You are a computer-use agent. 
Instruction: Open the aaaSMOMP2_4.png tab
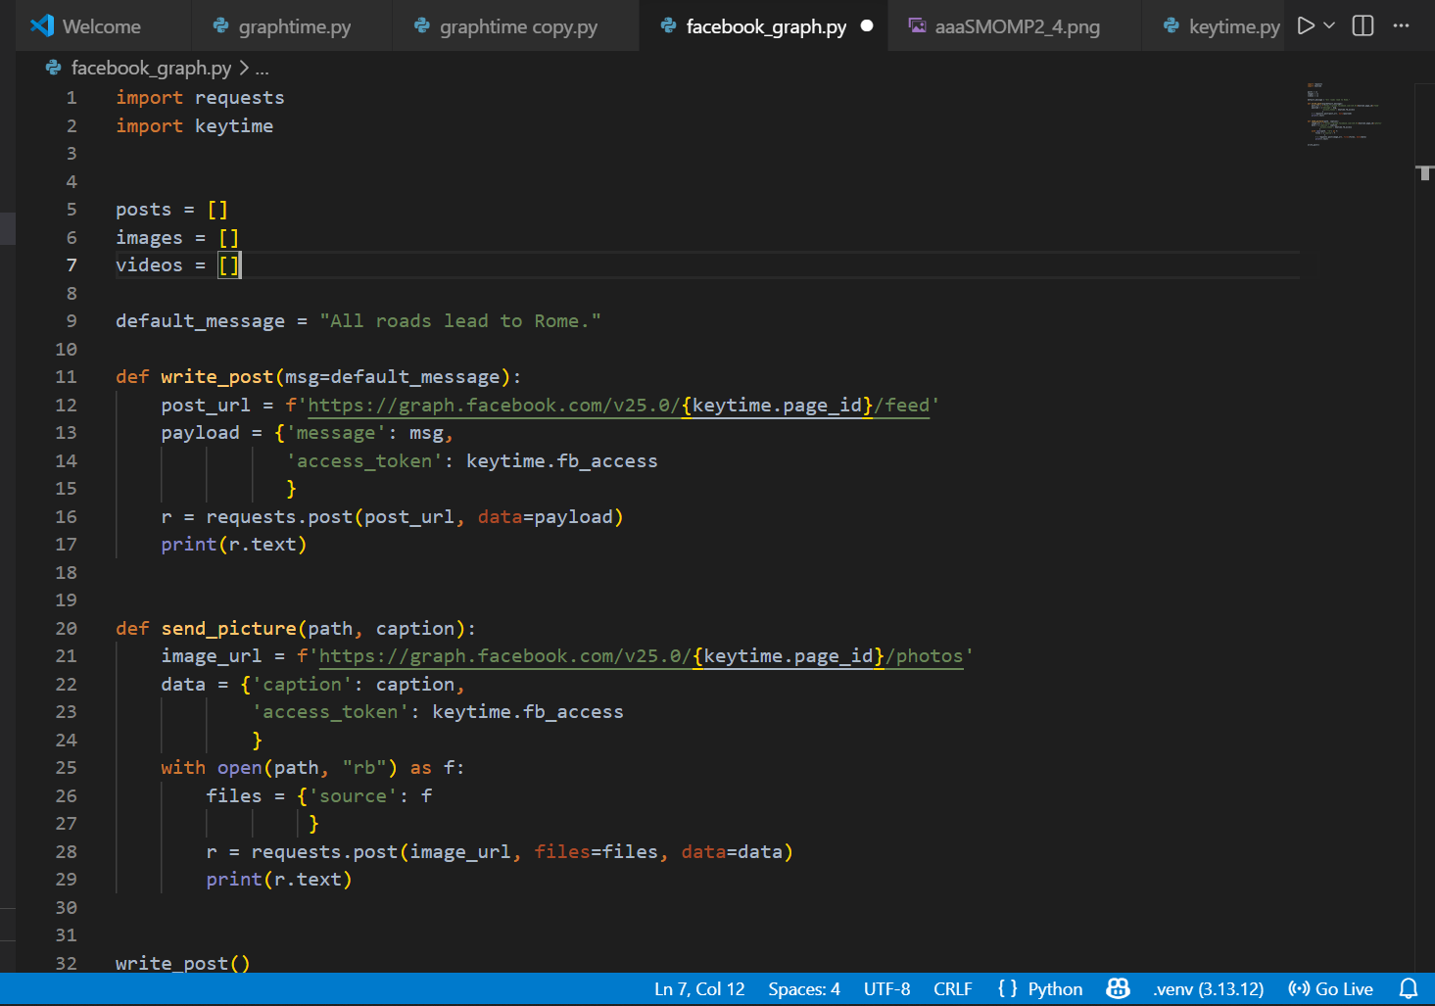click(1016, 26)
